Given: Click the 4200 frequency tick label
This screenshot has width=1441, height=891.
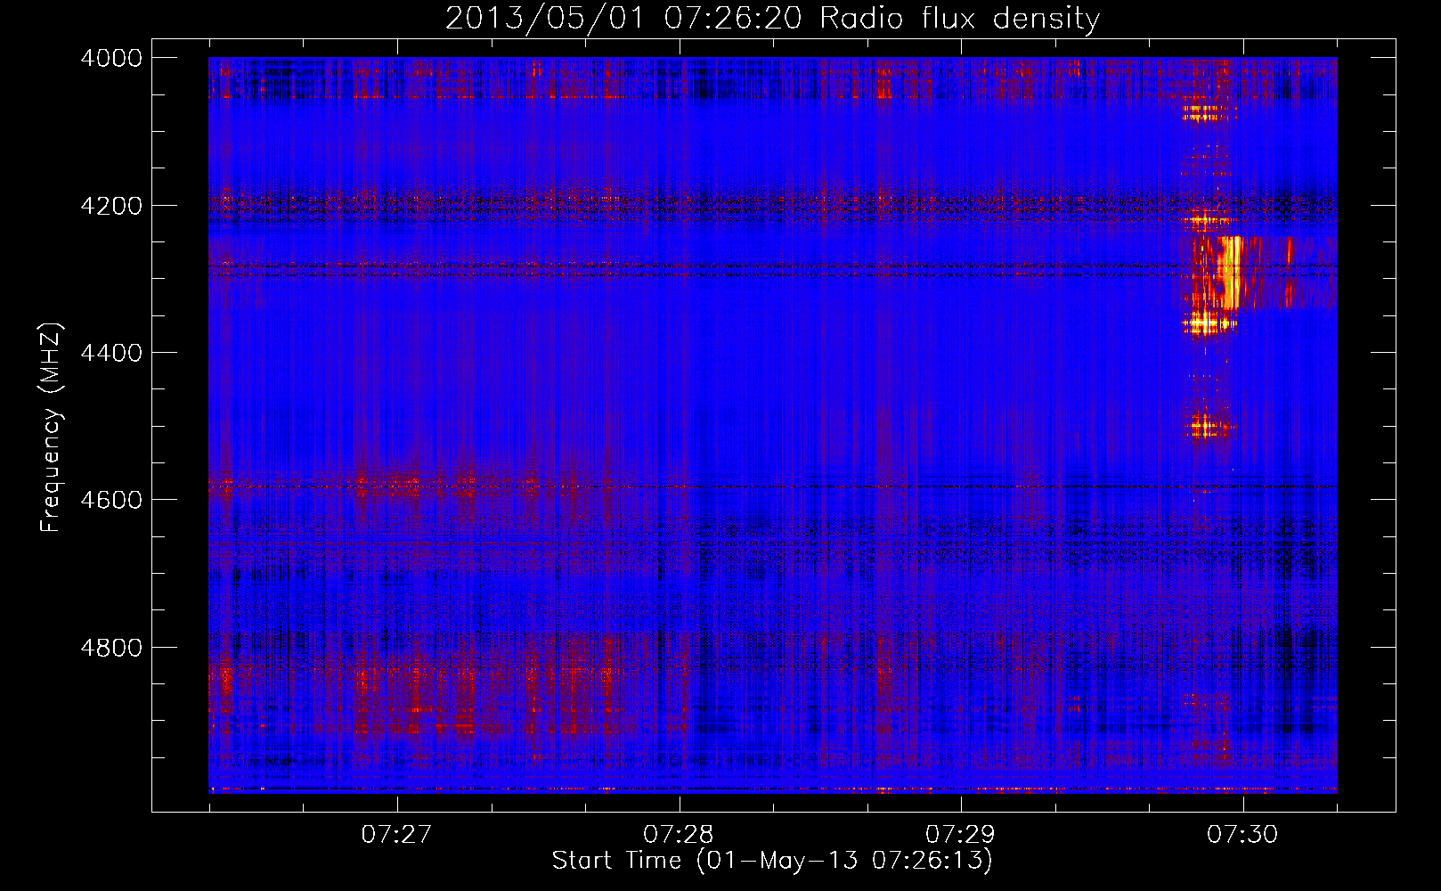Looking at the screenshot, I should tap(111, 206).
